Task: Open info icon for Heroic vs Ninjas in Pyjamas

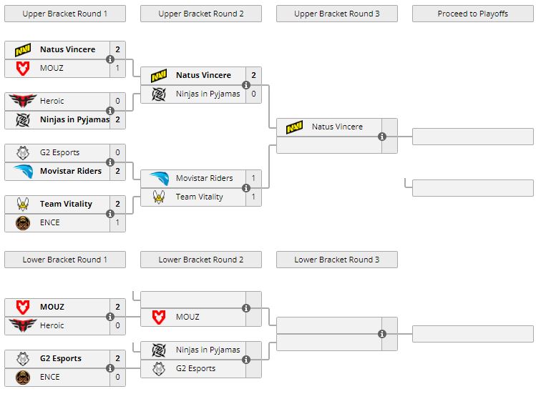Action: tap(110, 111)
